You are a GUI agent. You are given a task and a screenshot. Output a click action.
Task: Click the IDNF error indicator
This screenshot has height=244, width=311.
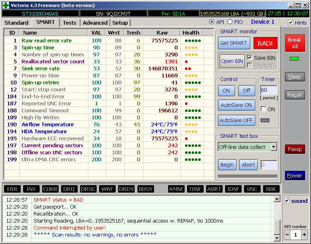[x=233, y=189]
